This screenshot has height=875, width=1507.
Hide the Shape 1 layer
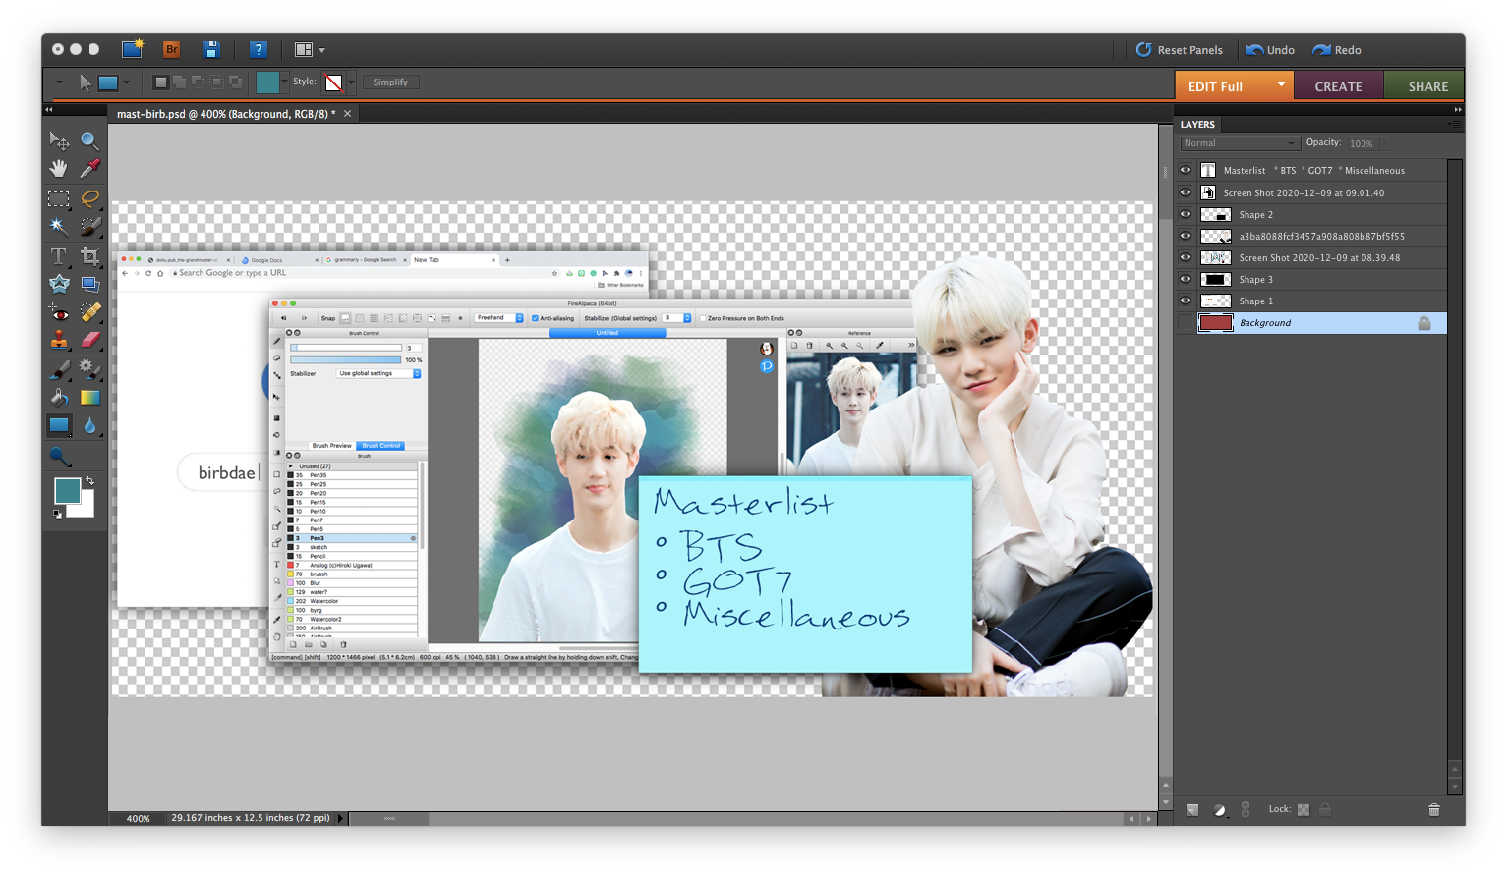1186,301
